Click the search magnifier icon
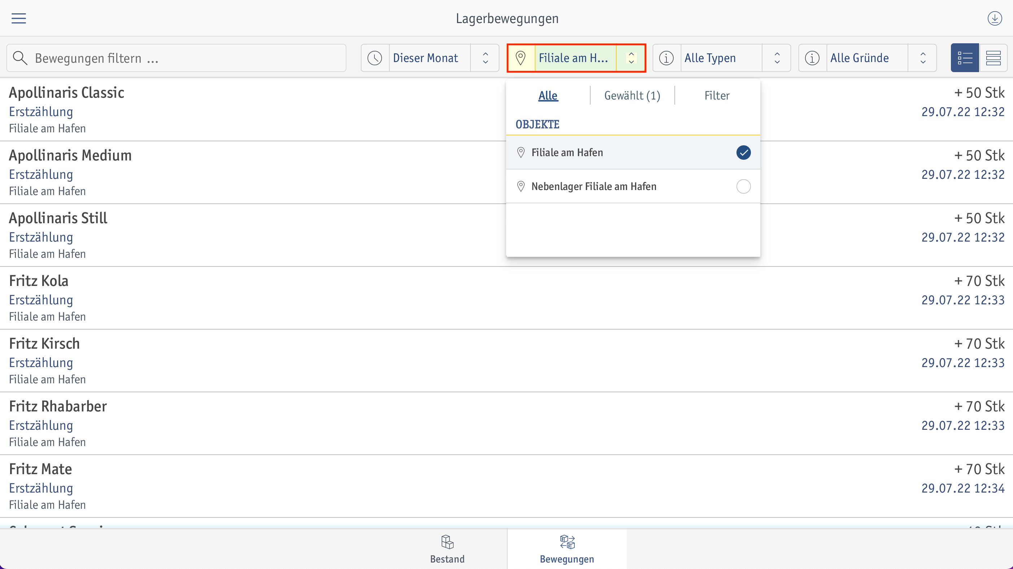This screenshot has width=1013, height=569. pos(20,58)
